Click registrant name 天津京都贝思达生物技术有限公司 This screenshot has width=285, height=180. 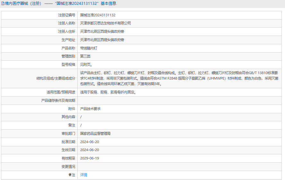(x=105, y=23)
